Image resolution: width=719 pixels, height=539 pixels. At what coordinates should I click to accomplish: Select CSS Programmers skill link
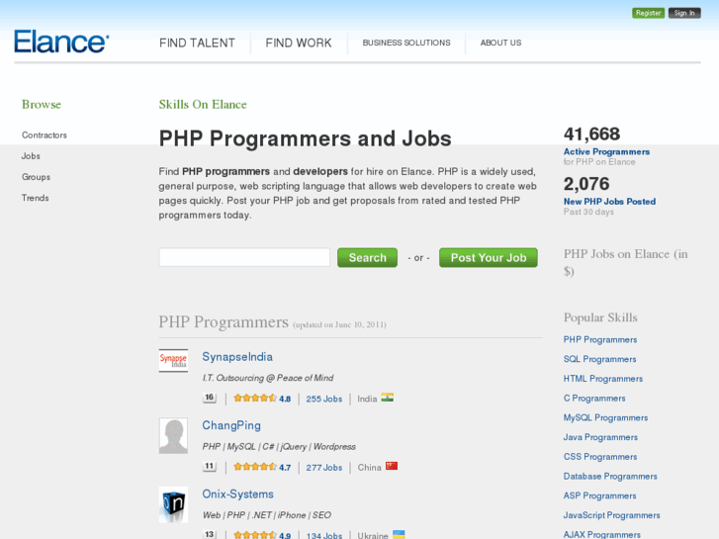(x=600, y=457)
